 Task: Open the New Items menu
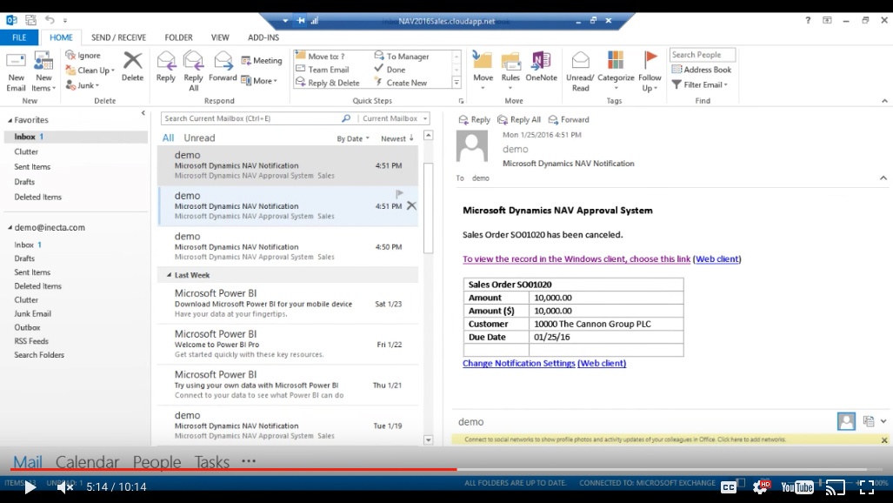(43, 71)
